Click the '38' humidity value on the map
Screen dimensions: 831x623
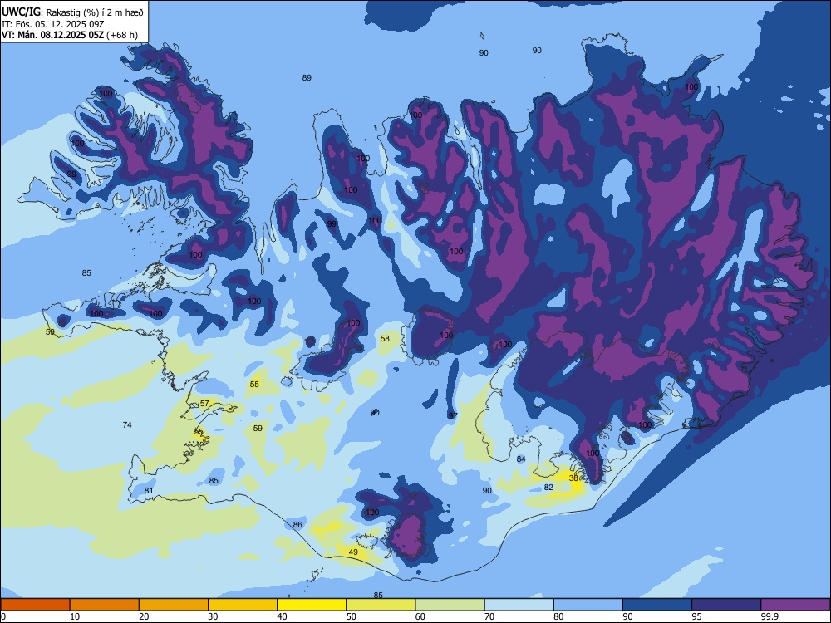tap(573, 478)
